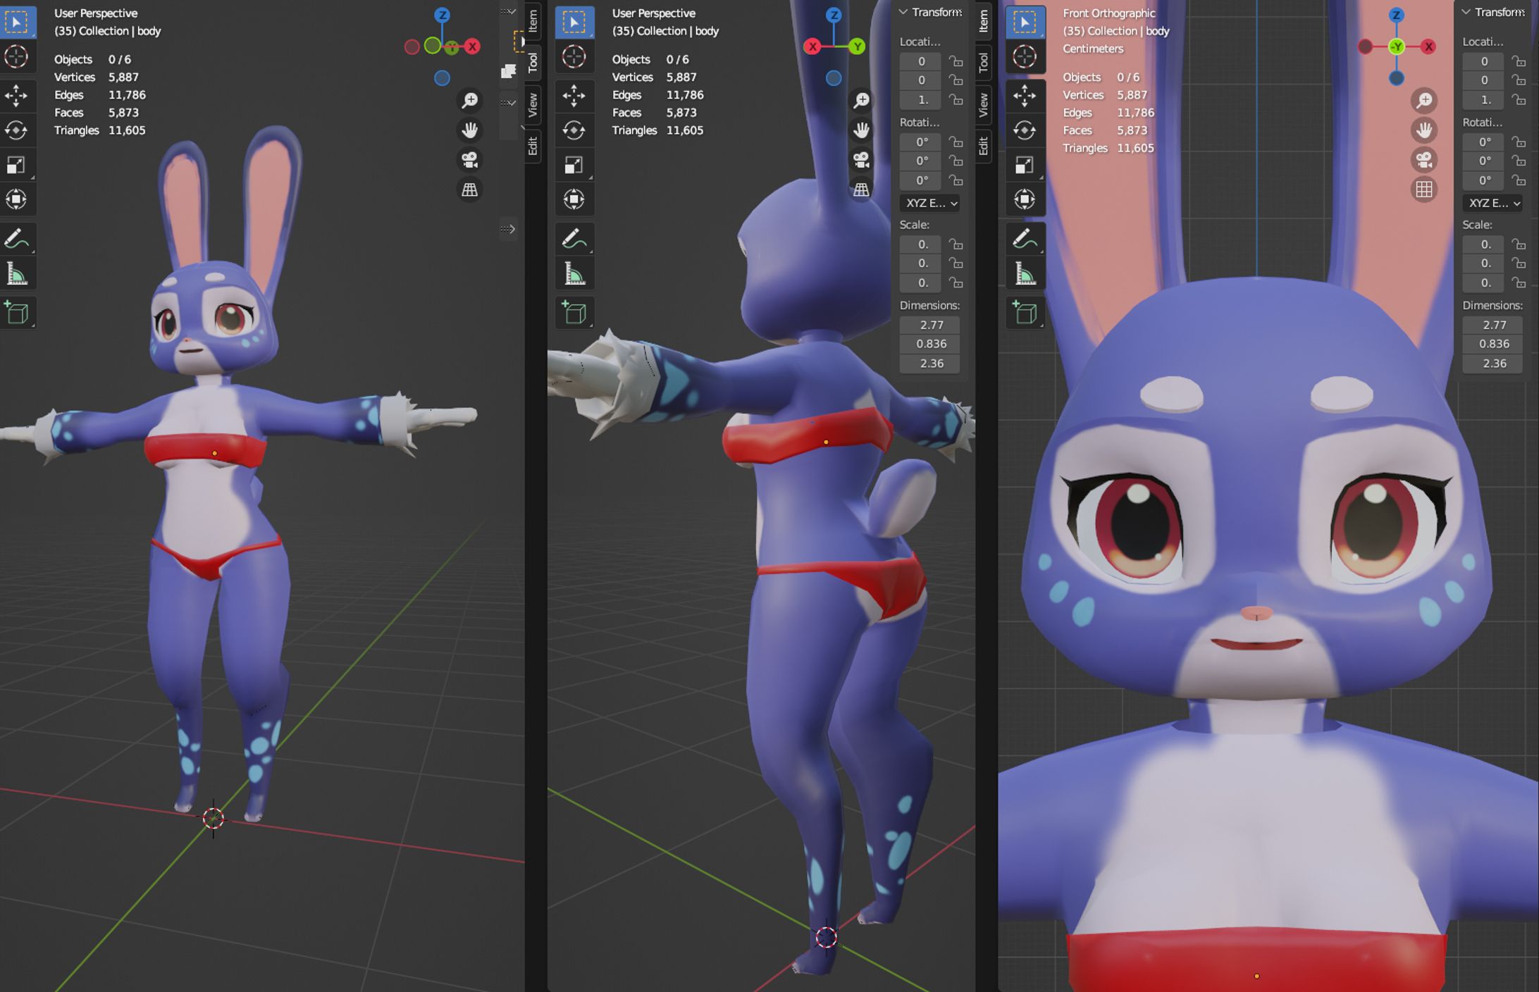Select the Move tool in left viewport

16,95
